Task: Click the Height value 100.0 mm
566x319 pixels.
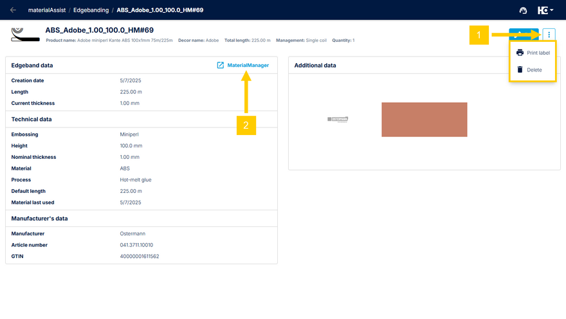Action: click(131, 146)
